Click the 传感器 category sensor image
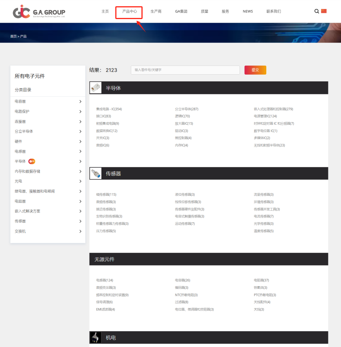The width and height of the screenshot is (341, 347). coord(96,173)
